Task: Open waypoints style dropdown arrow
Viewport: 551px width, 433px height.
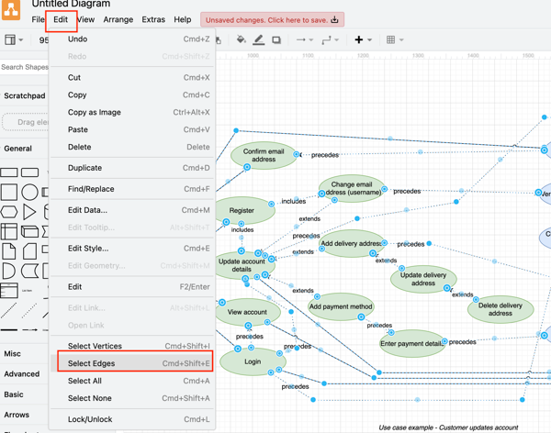Action: 337,40
